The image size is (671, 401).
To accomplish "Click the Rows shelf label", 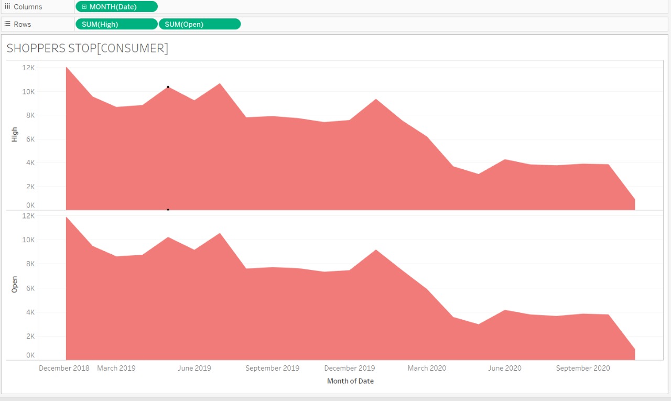I will (x=23, y=24).
